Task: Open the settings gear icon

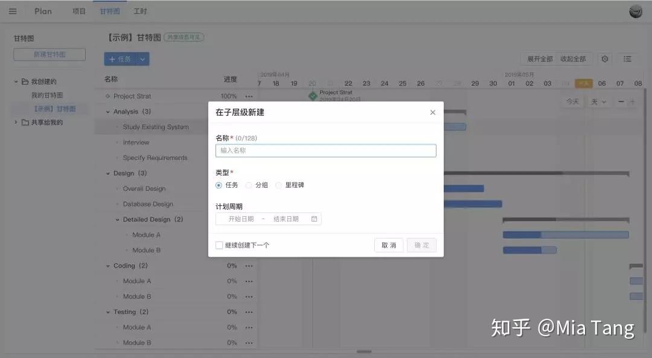Action: (605, 59)
